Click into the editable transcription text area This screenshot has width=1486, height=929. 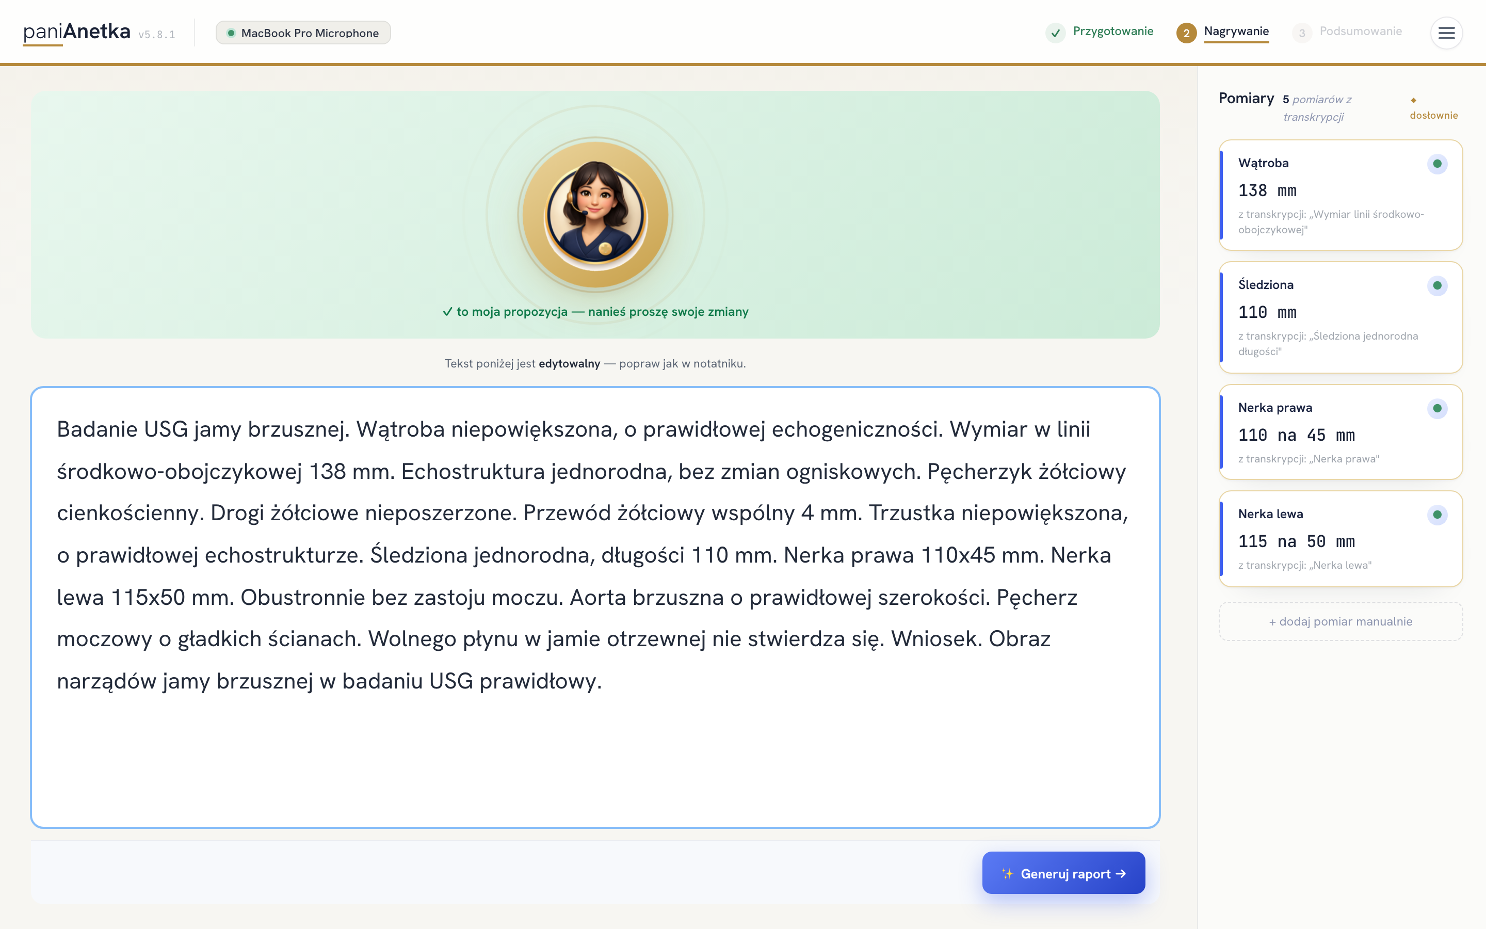click(x=595, y=607)
